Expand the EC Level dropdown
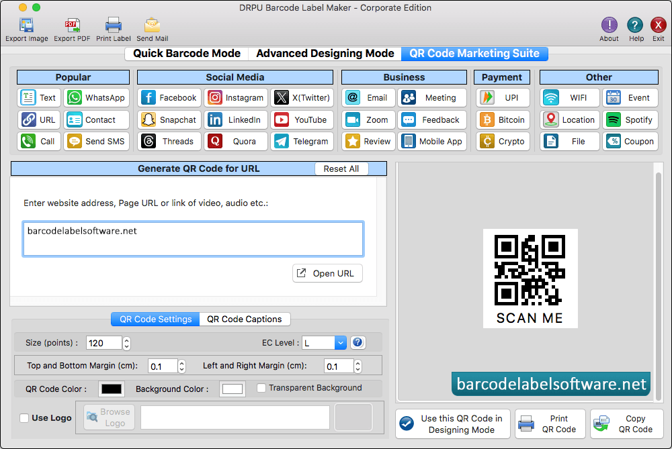 point(340,343)
